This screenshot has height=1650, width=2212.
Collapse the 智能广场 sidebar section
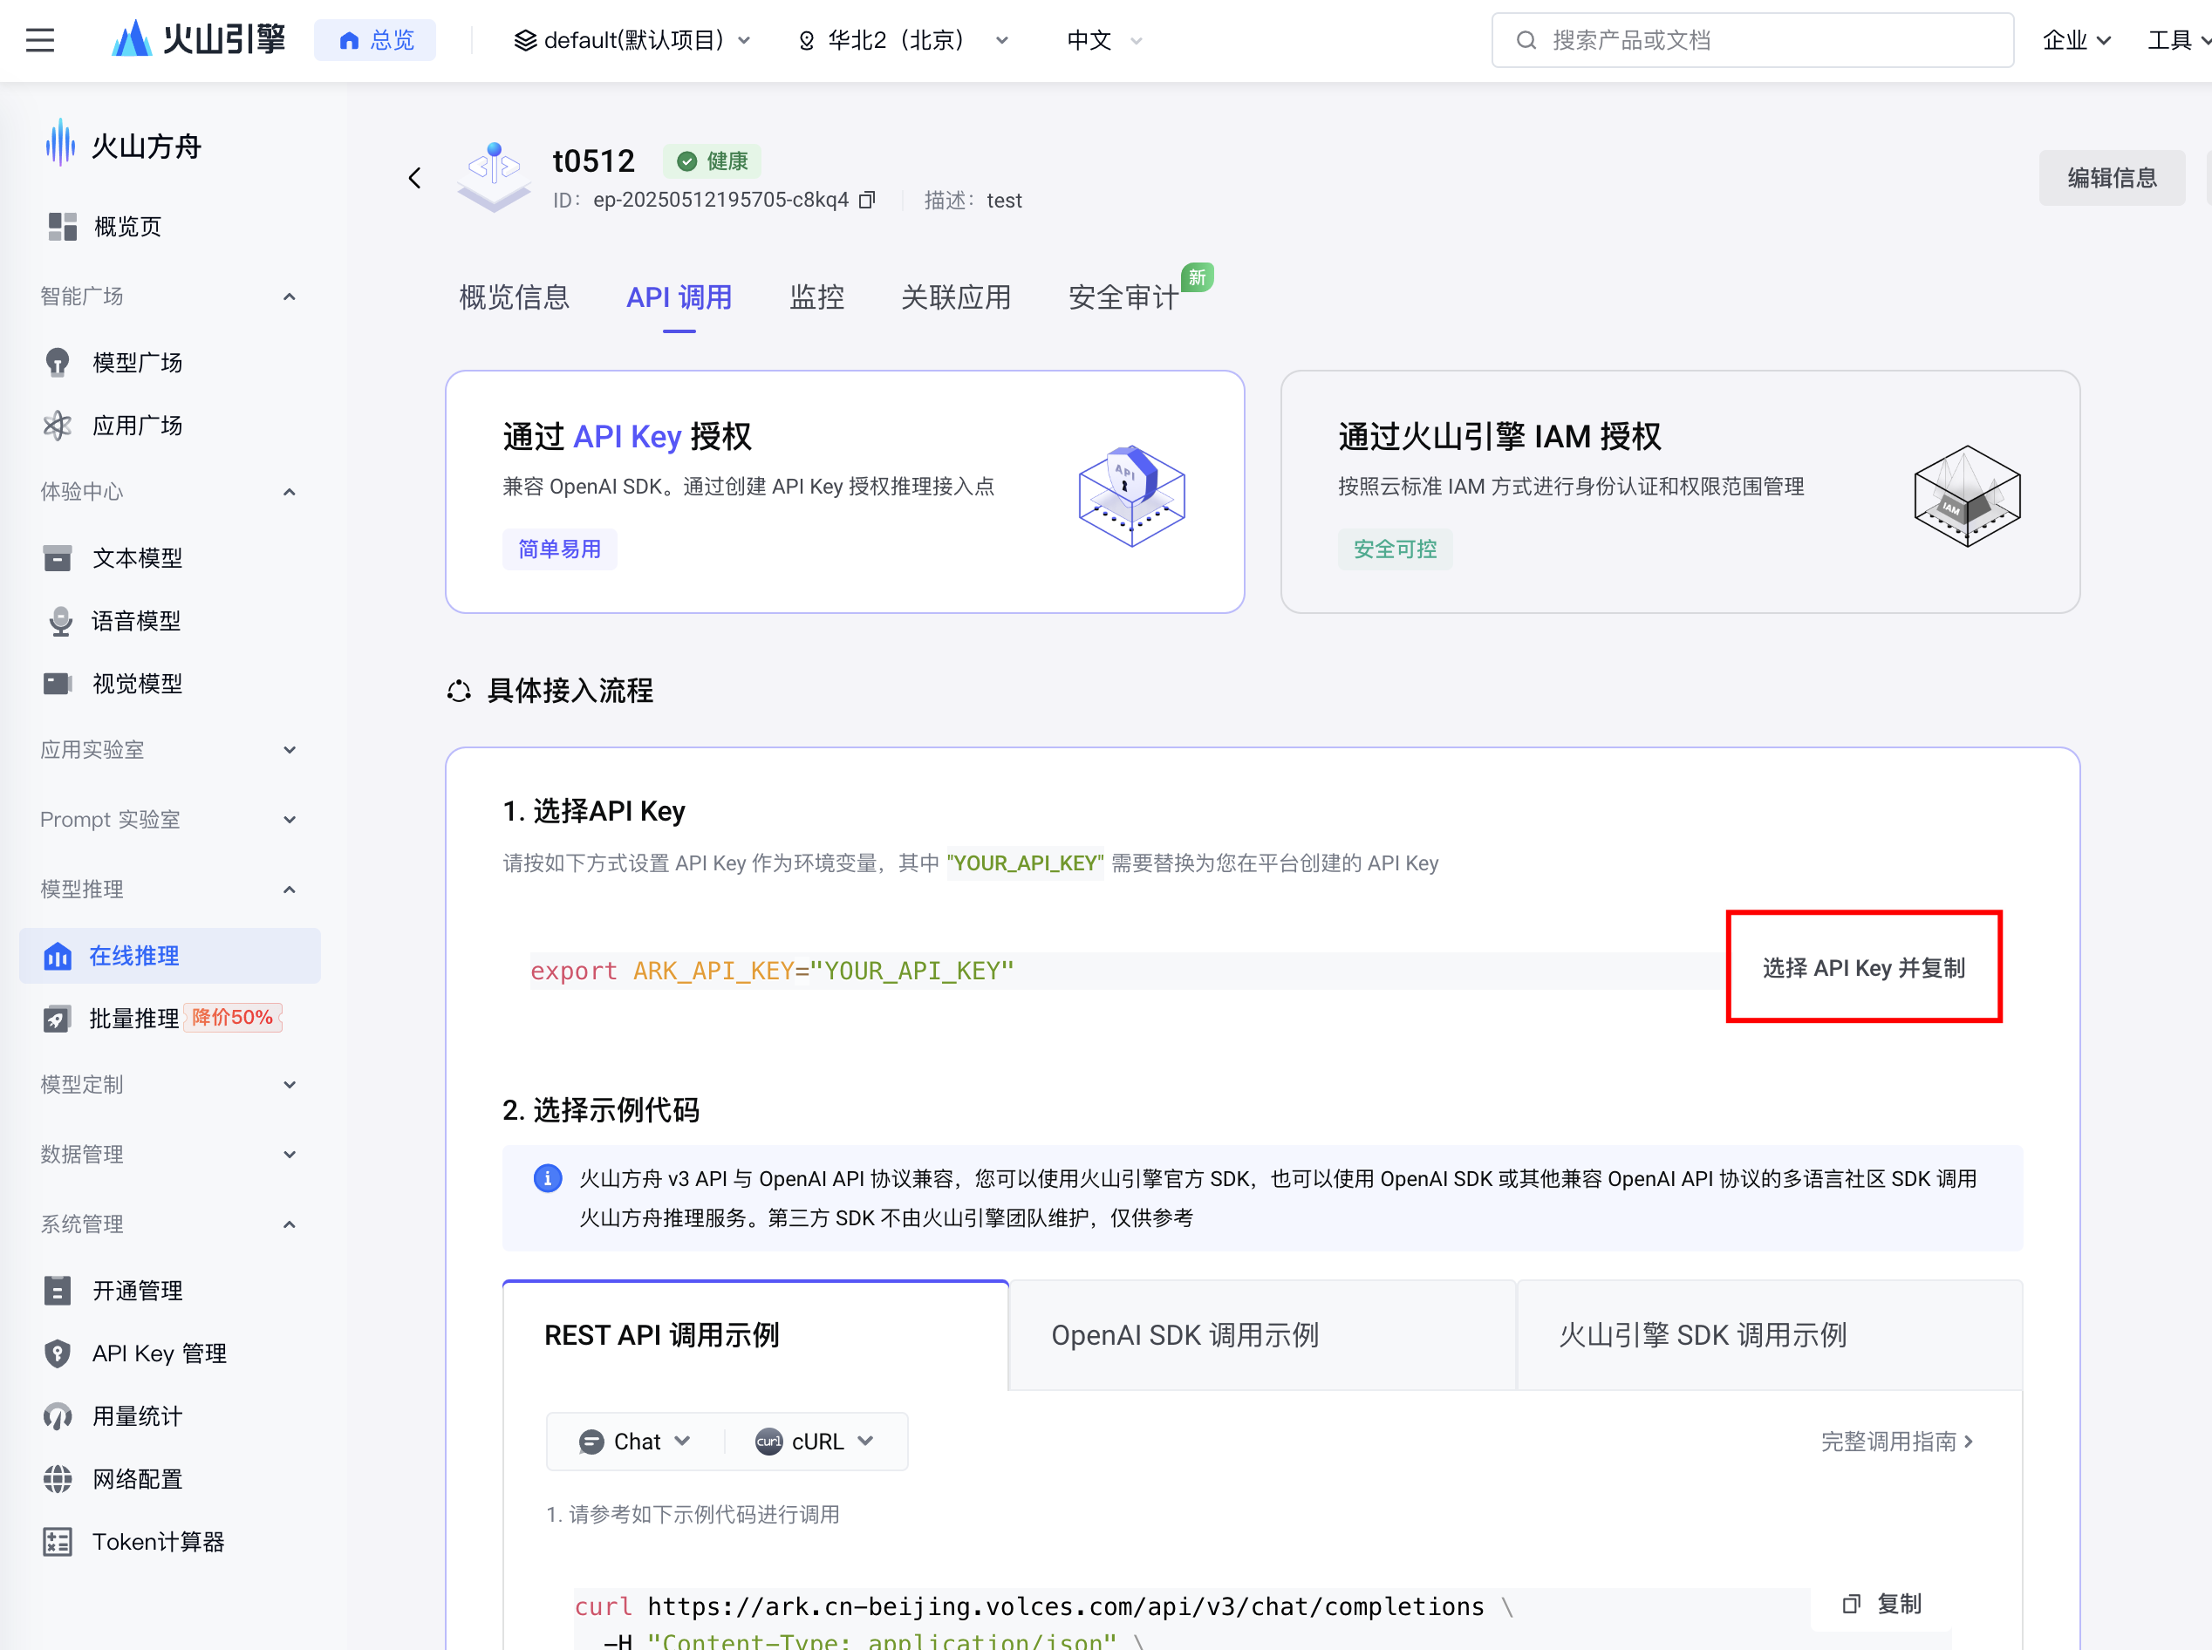click(289, 297)
